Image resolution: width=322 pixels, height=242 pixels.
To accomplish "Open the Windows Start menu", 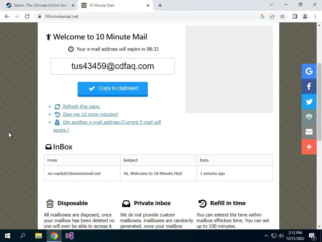I will [8, 236].
